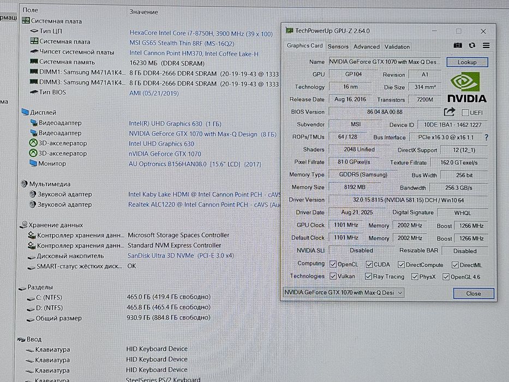509x382 pixels.
Task: Click the Тип ЦП processor icon
Action: click(x=34, y=31)
